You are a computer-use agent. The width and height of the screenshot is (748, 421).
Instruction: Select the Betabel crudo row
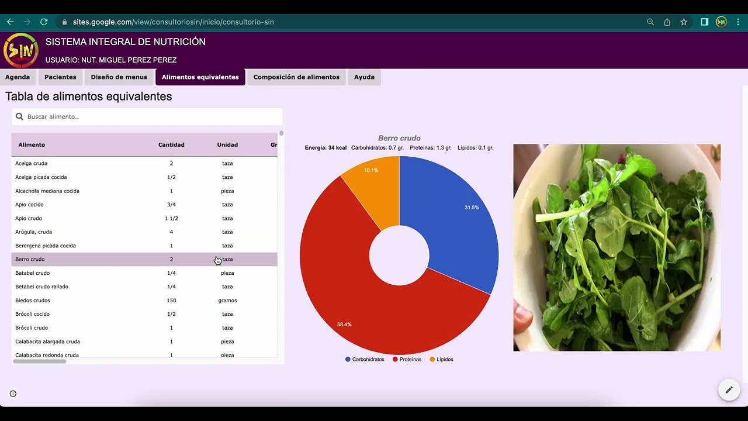click(144, 273)
